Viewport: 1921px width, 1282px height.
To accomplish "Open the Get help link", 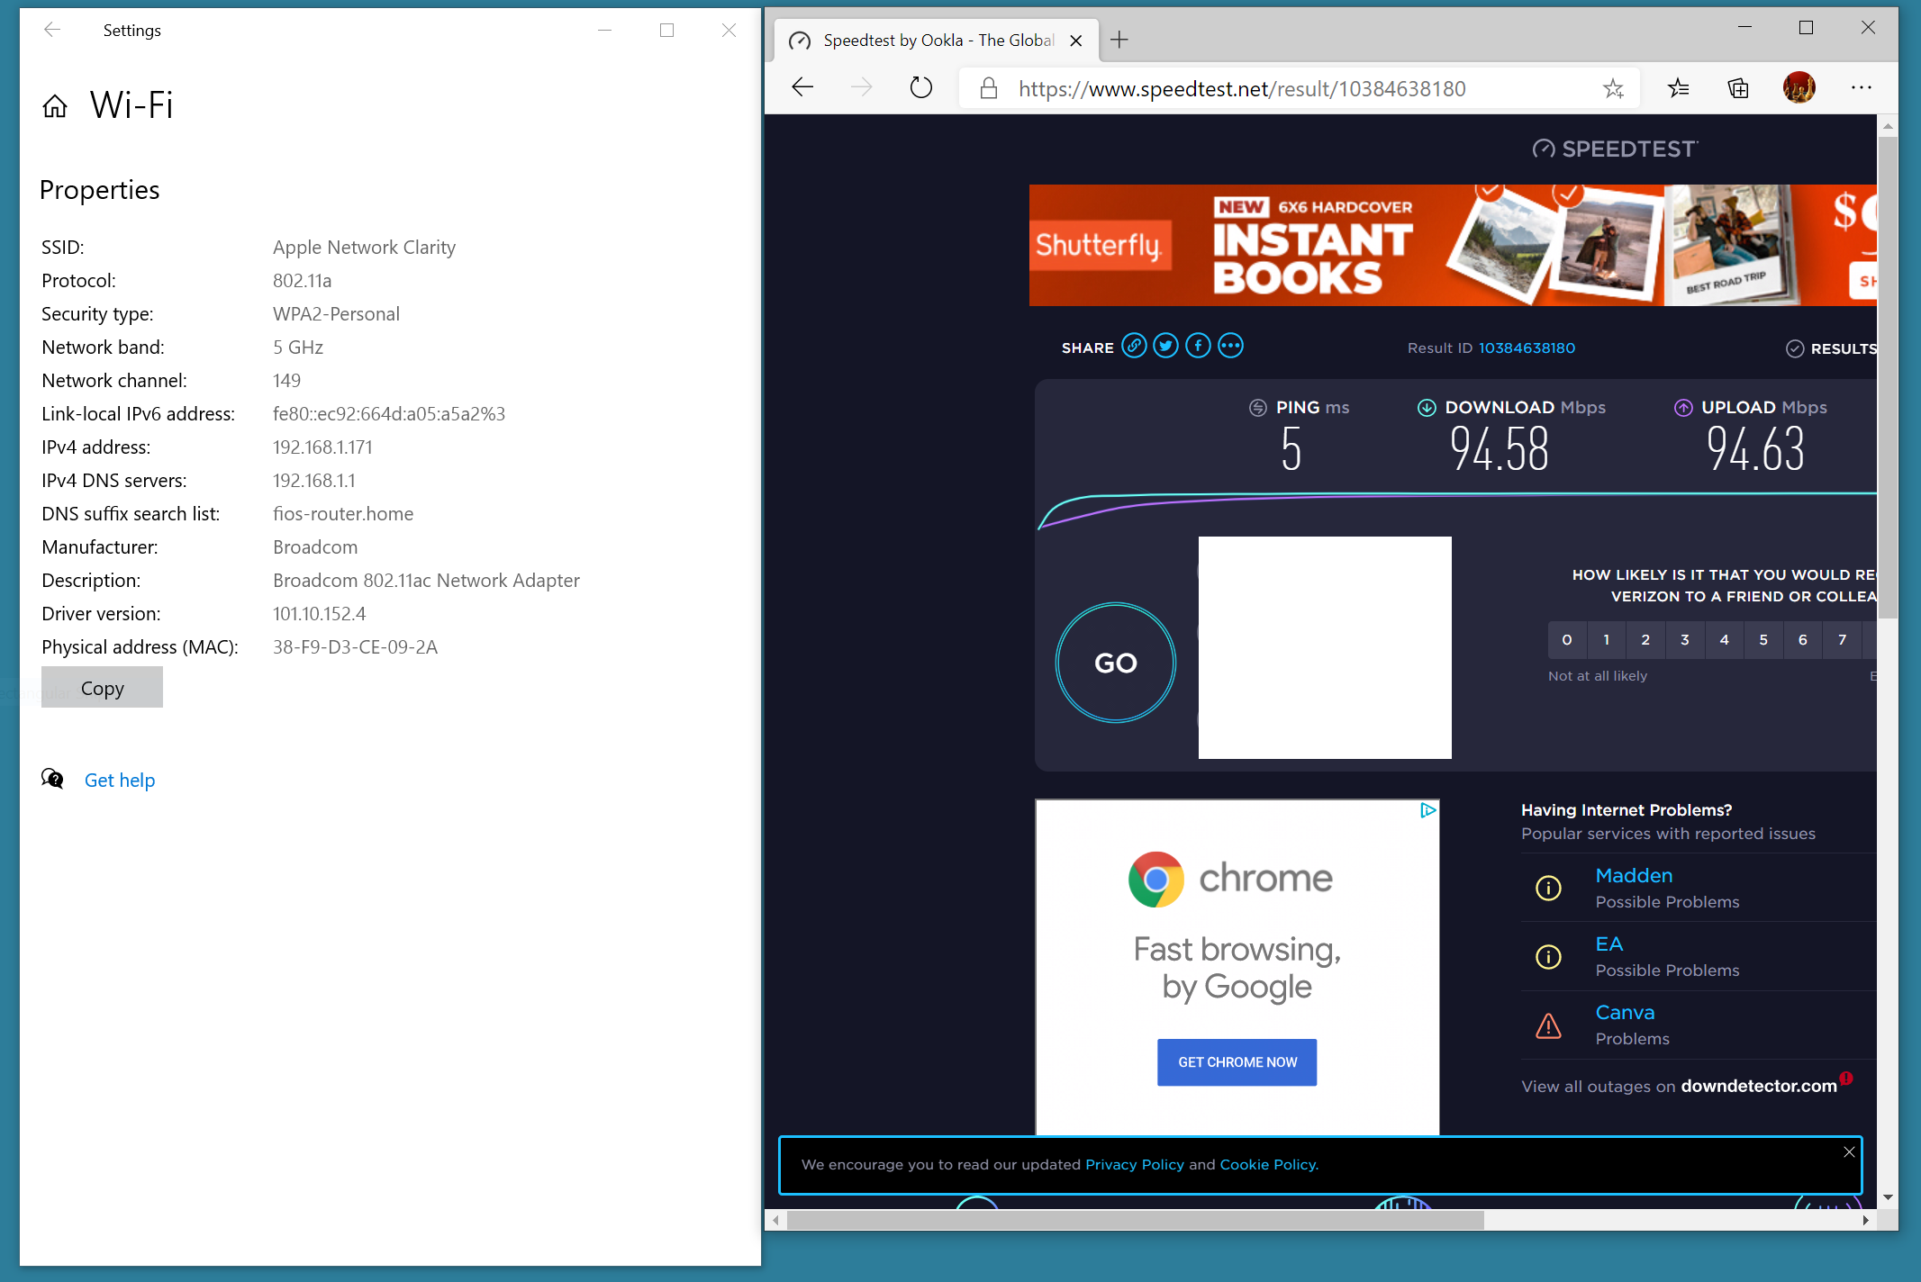I will pyautogui.click(x=120, y=781).
